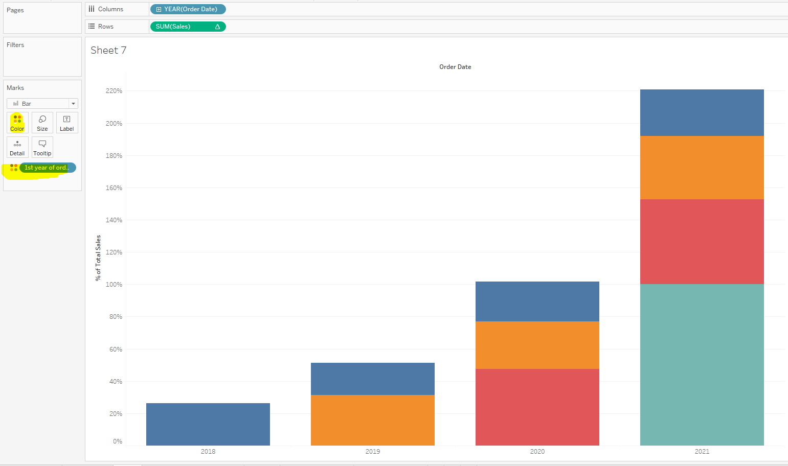Open the Bar mark type dropdown
The image size is (788, 466).
[42, 104]
